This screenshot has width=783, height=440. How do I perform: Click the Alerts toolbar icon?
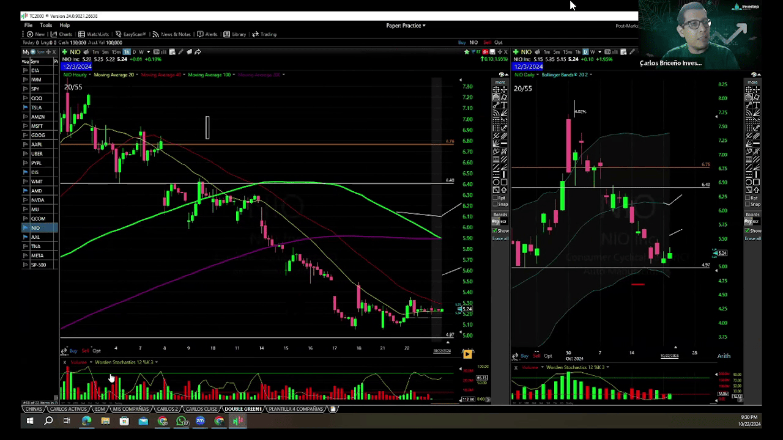tap(207, 34)
